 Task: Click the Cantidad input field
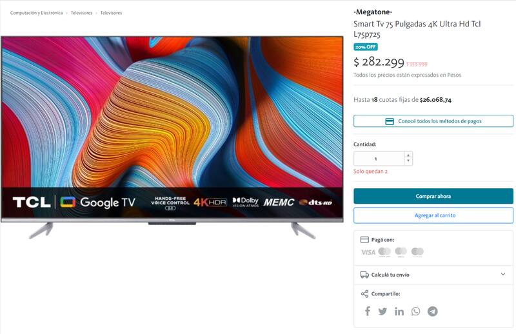click(x=379, y=159)
